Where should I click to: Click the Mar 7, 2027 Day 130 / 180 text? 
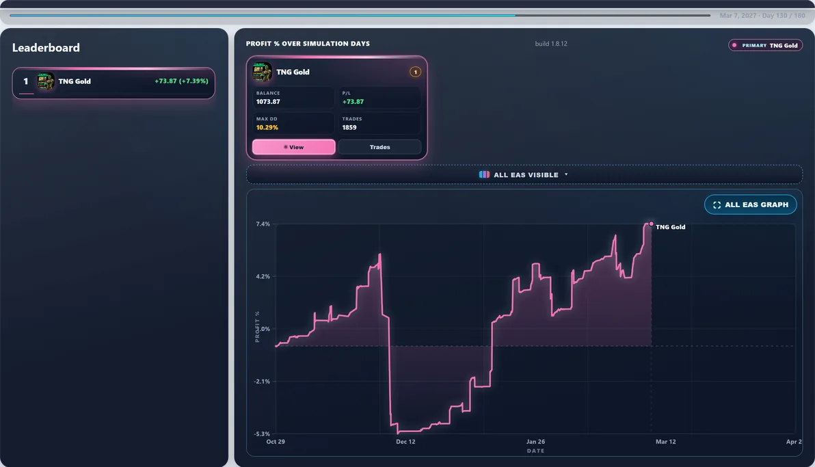pyautogui.click(x=762, y=16)
